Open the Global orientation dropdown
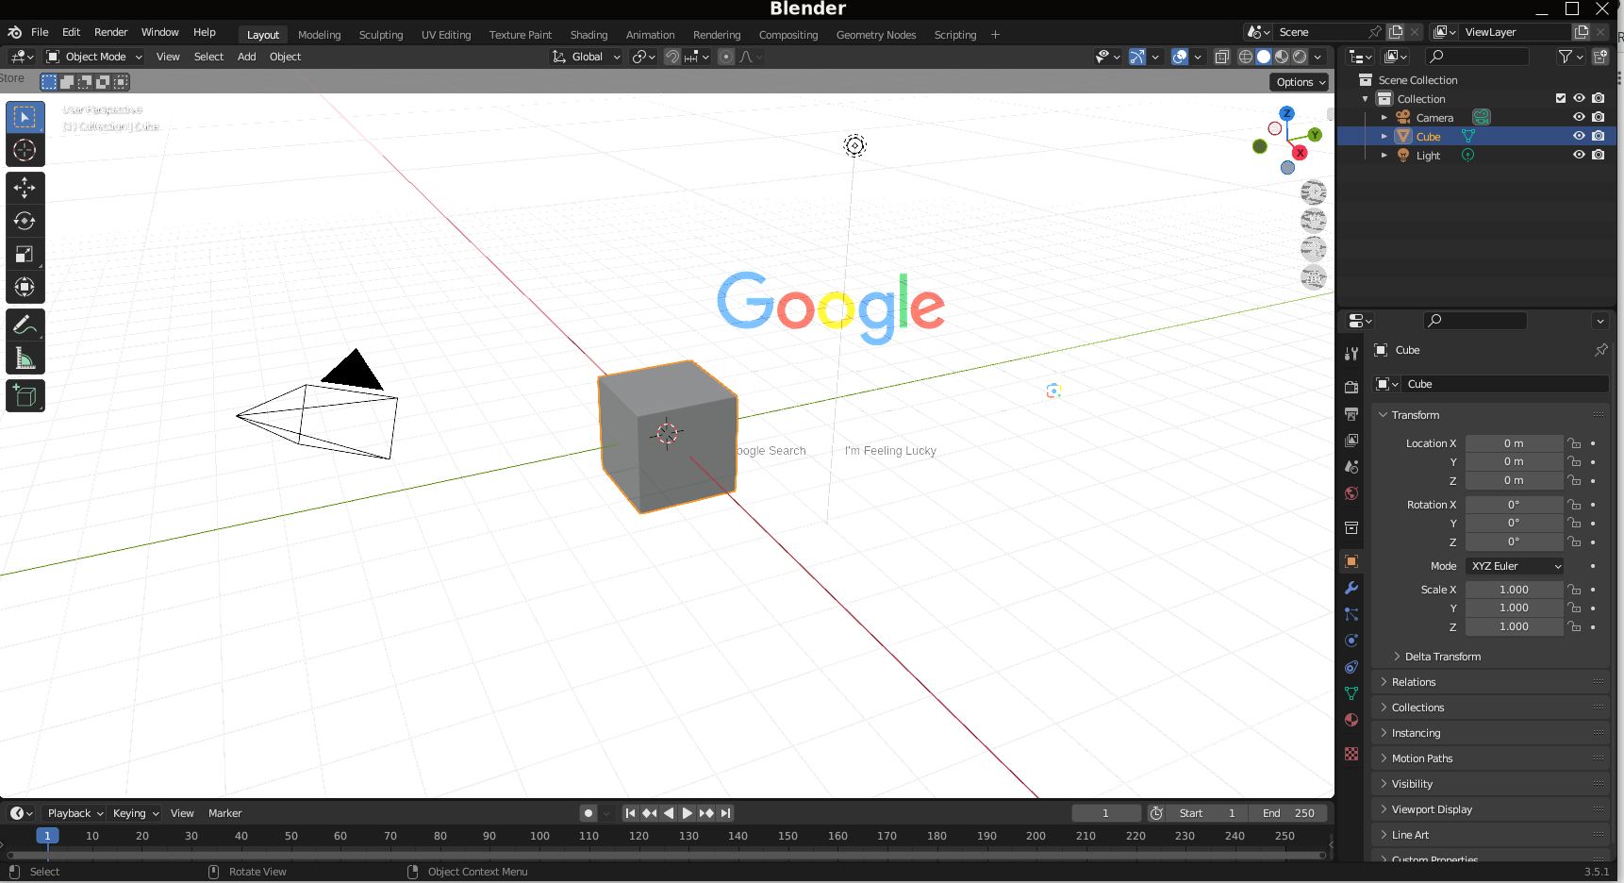Image resolution: width=1624 pixels, height=883 pixels. 587,57
